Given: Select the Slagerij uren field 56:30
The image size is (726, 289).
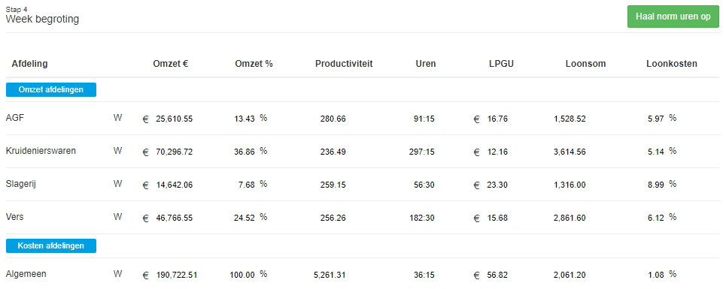Looking at the screenshot, I should [424, 185].
